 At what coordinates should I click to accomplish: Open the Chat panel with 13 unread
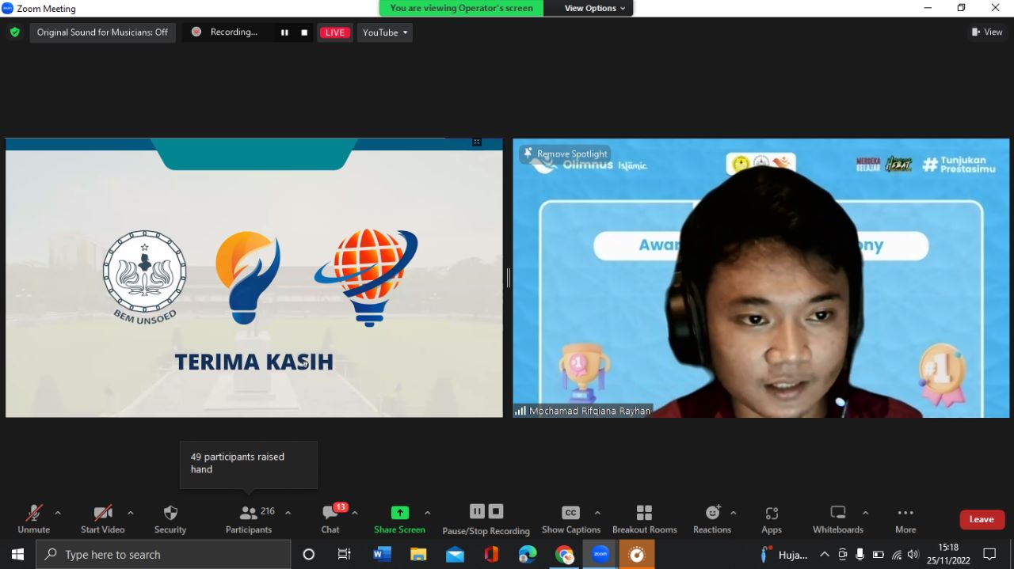[330, 518]
